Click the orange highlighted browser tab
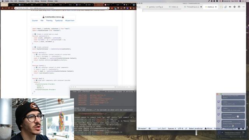 click(99, 5)
